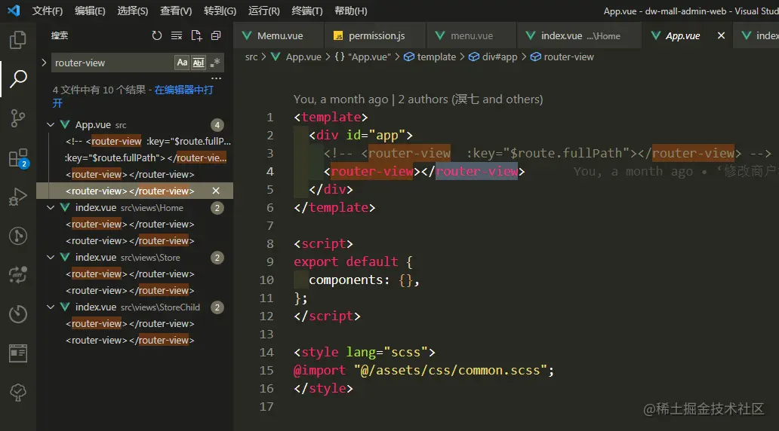The height and width of the screenshot is (431, 779).
Task: Select result beginning '<!-- <router-view :key'
Action: click(148, 142)
